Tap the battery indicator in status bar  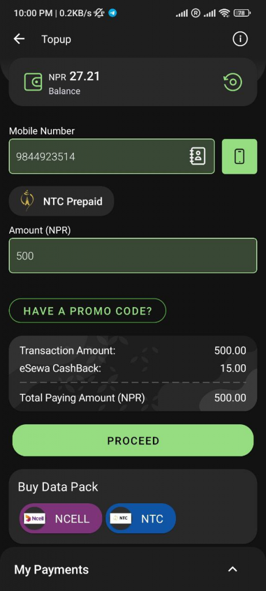pyautogui.click(x=242, y=13)
